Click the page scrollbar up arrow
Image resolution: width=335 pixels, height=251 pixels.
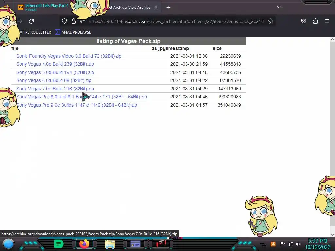point(332,39)
